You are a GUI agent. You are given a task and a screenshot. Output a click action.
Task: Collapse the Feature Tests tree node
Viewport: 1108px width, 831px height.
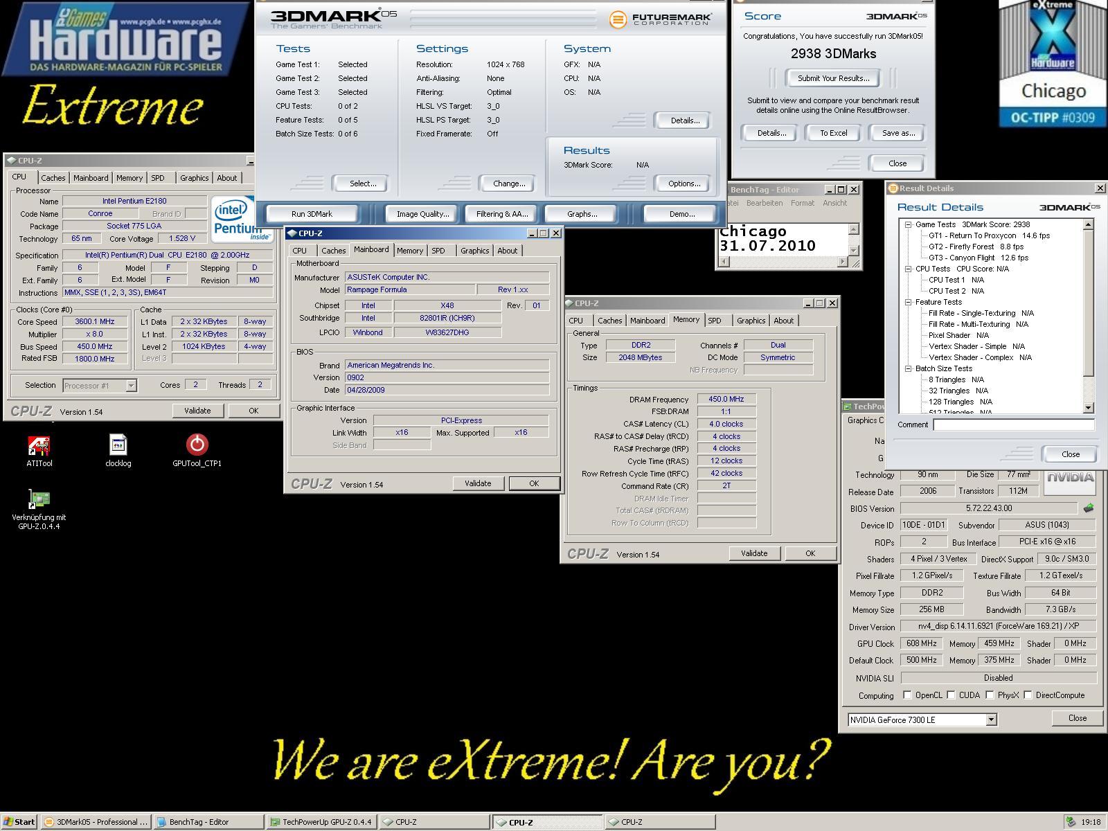click(x=908, y=302)
